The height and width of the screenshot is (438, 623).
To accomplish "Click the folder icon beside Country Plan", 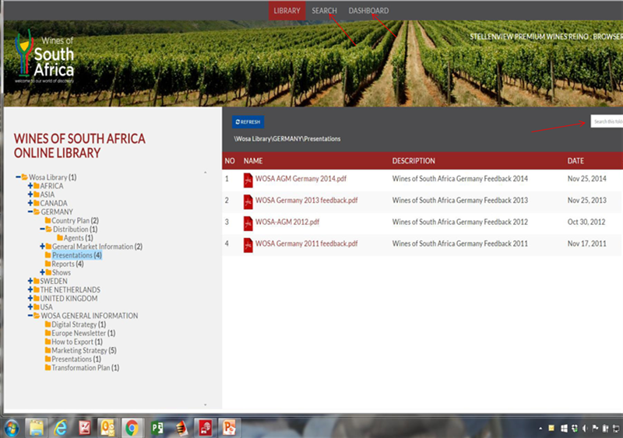I will pos(48,220).
